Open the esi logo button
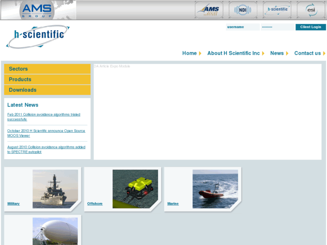The image size is (327, 245). [311, 10]
